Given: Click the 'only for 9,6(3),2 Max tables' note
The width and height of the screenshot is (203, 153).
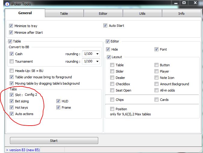Looking at the screenshot, I should coord(130,114).
